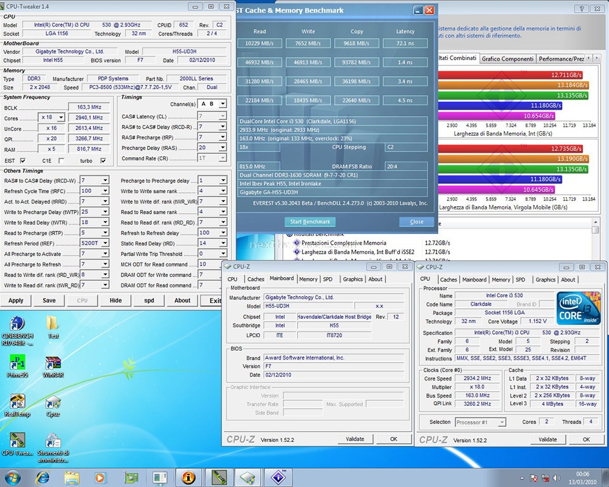Open the Windows Start menu orb
Viewport: 609px width, 487px height.
pyautogui.click(x=11, y=477)
